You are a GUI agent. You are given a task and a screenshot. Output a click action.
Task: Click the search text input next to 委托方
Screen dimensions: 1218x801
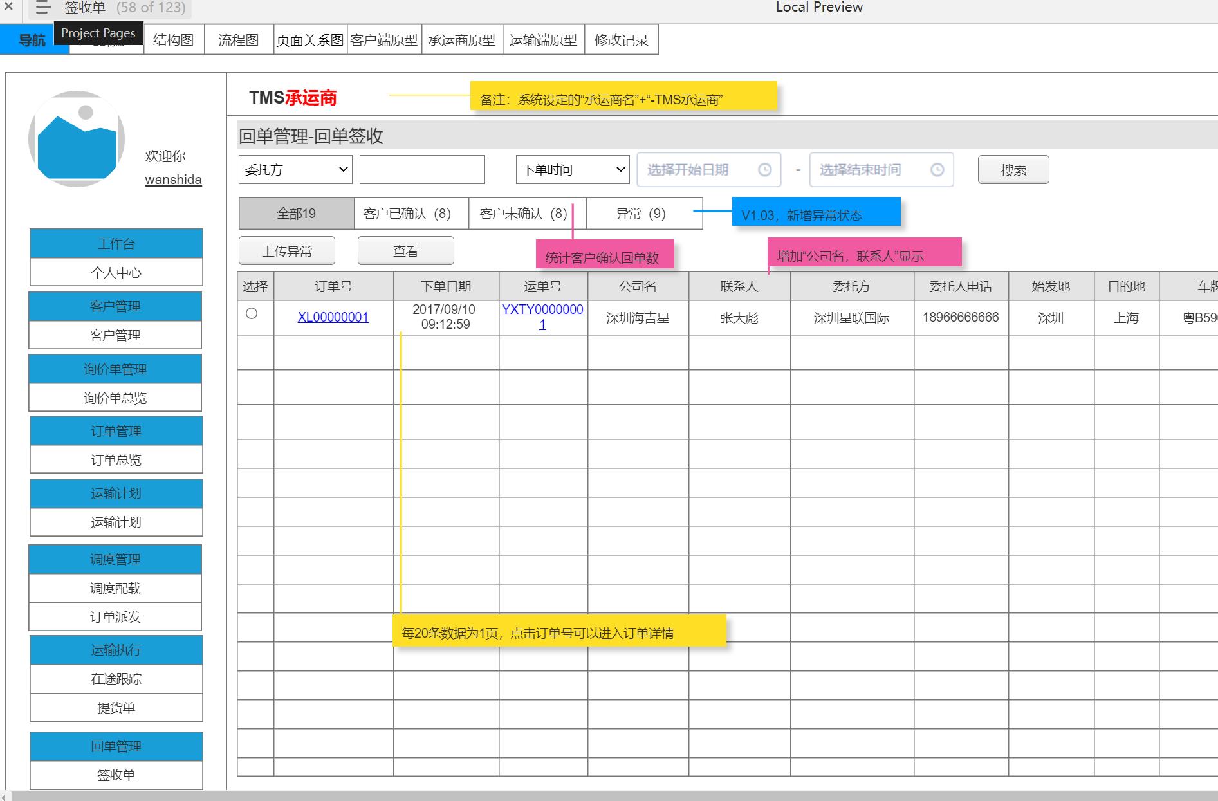click(422, 170)
